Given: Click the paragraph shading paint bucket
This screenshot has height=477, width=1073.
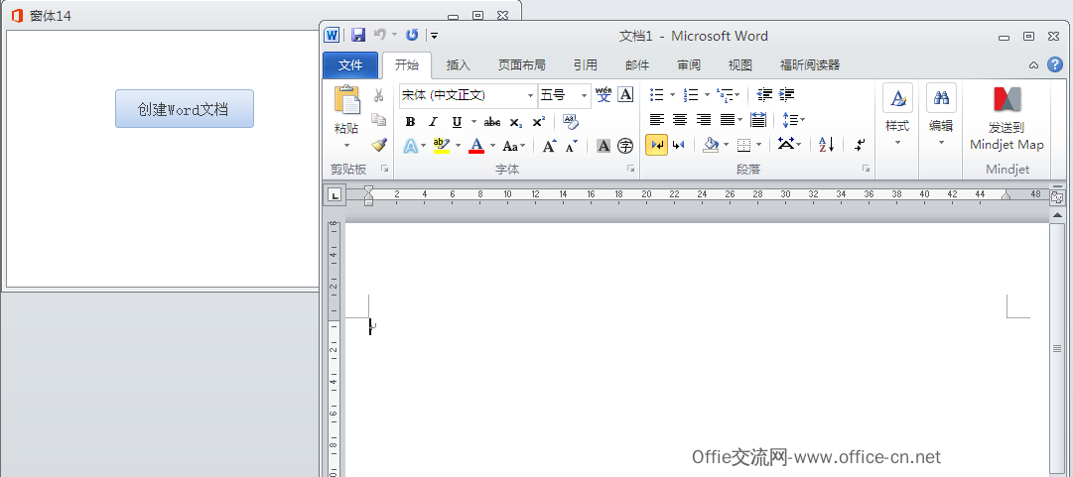Looking at the screenshot, I should (711, 145).
